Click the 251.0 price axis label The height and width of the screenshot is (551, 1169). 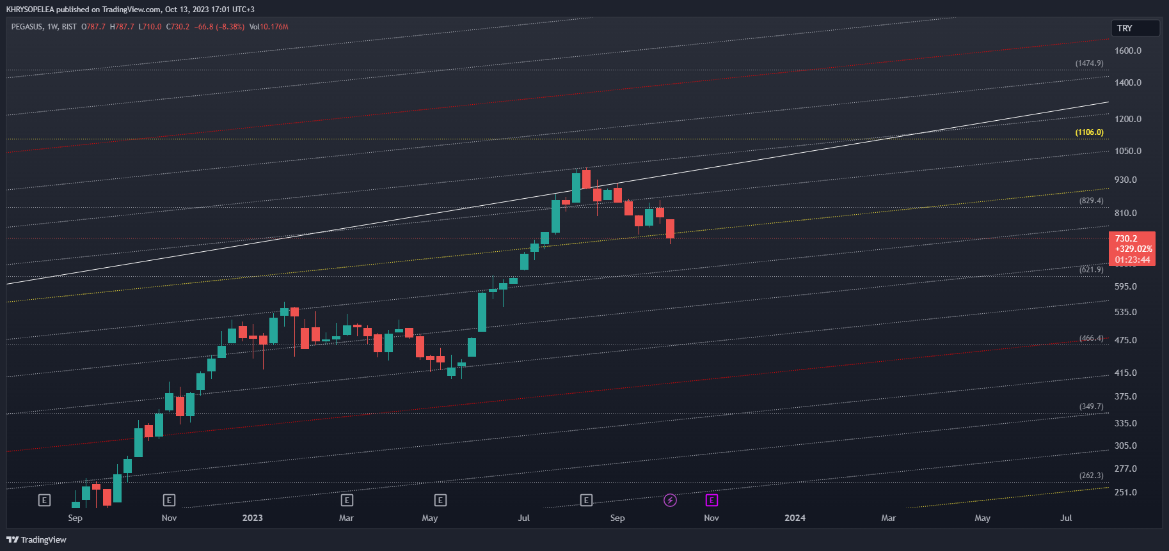click(1126, 492)
